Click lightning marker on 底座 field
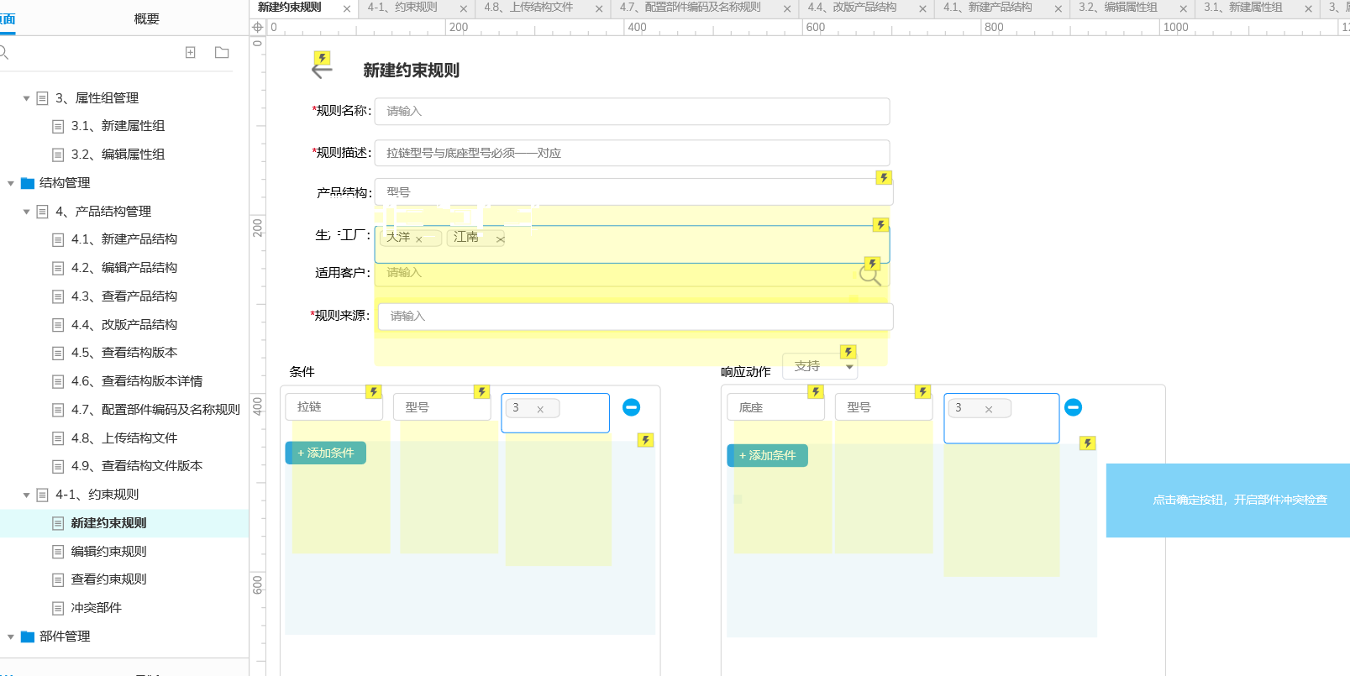Viewport: 1350px width, 676px height. pyautogui.click(x=816, y=391)
